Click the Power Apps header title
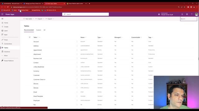This screenshot has height=111, width=199. point(10,14)
